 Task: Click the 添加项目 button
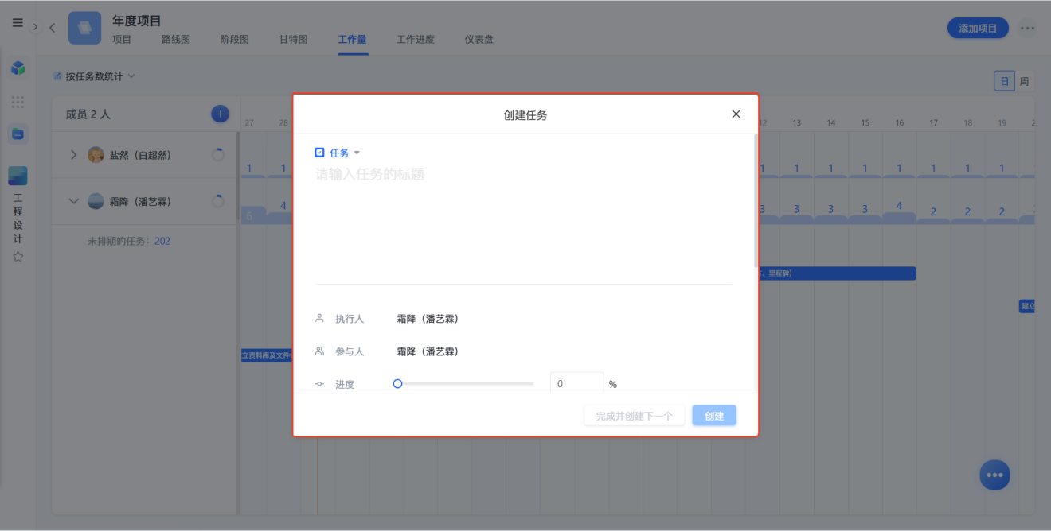click(x=978, y=28)
